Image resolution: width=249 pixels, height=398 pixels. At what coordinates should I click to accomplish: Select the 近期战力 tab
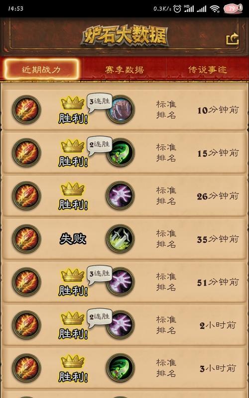(x=41, y=69)
